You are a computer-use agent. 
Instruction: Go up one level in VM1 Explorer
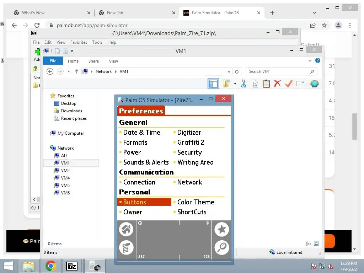(77, 71)
